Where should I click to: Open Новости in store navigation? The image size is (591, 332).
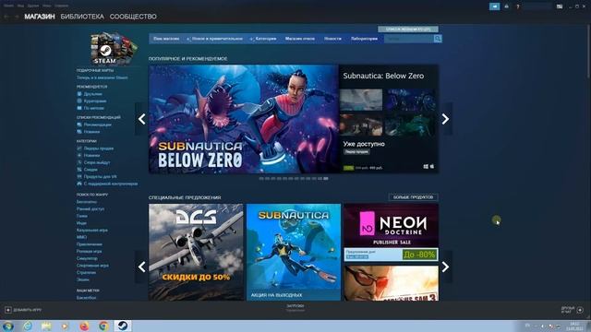click(x=332, y=39)
